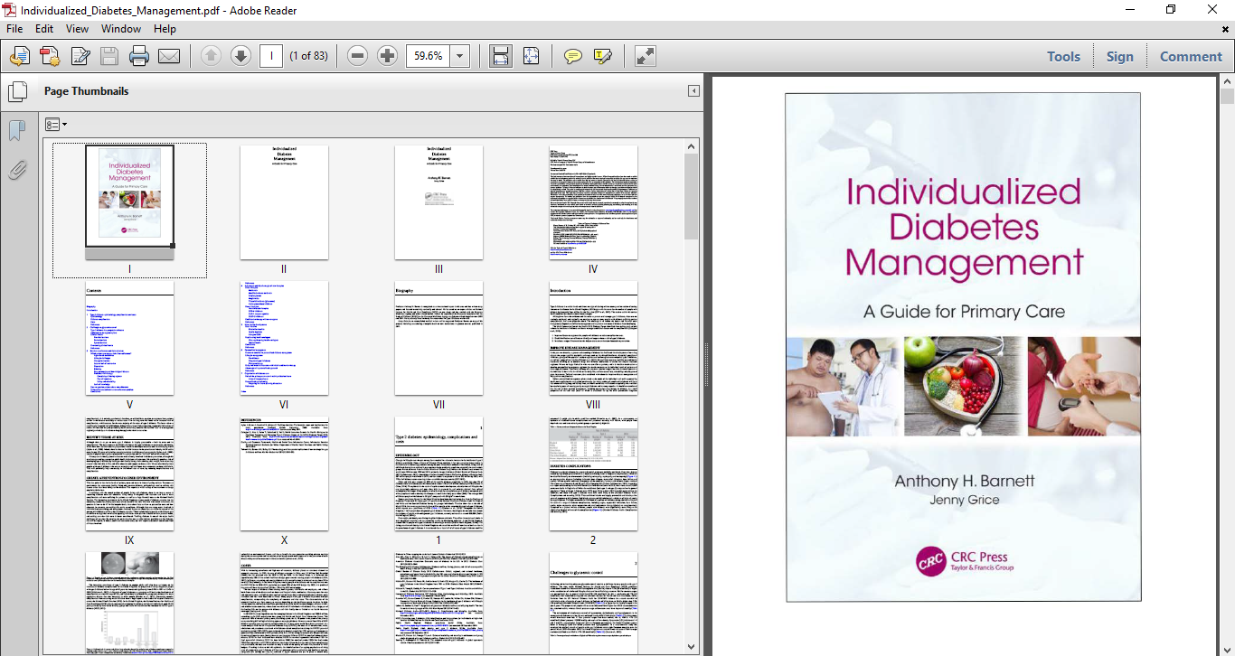Open the Comment pane
The width and height of the screenshot is (1235, 656).
click(x=1191, y=56)
